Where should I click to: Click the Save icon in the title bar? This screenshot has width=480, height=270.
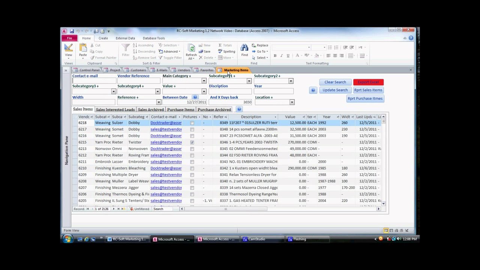tap(71, 31)
